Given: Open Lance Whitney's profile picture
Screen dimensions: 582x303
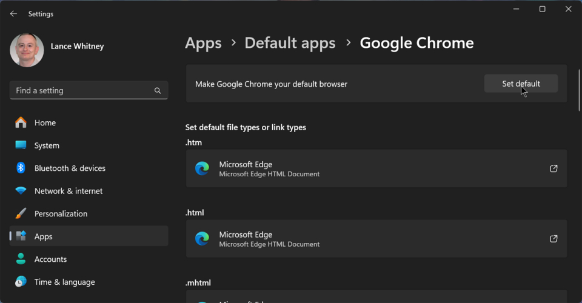Looking at the screenshot, I should coord(27,50).
